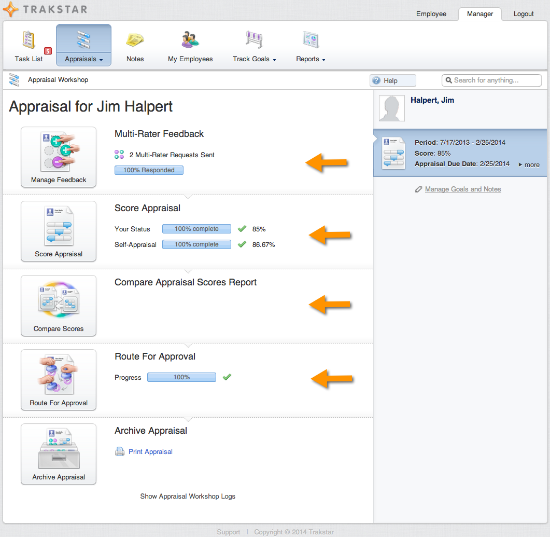Viewport: 550px width, 537px height.
Task: Click the 'Search for anything' field
Action: 491,80
